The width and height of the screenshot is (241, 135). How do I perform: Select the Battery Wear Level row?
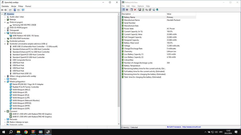coord(131,43)
